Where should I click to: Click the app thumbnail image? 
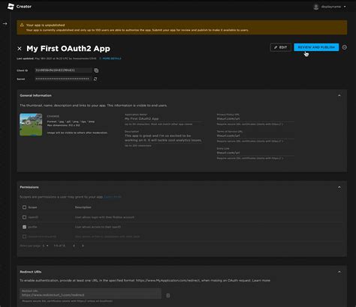pyautogui.click(x=31, y=124)
